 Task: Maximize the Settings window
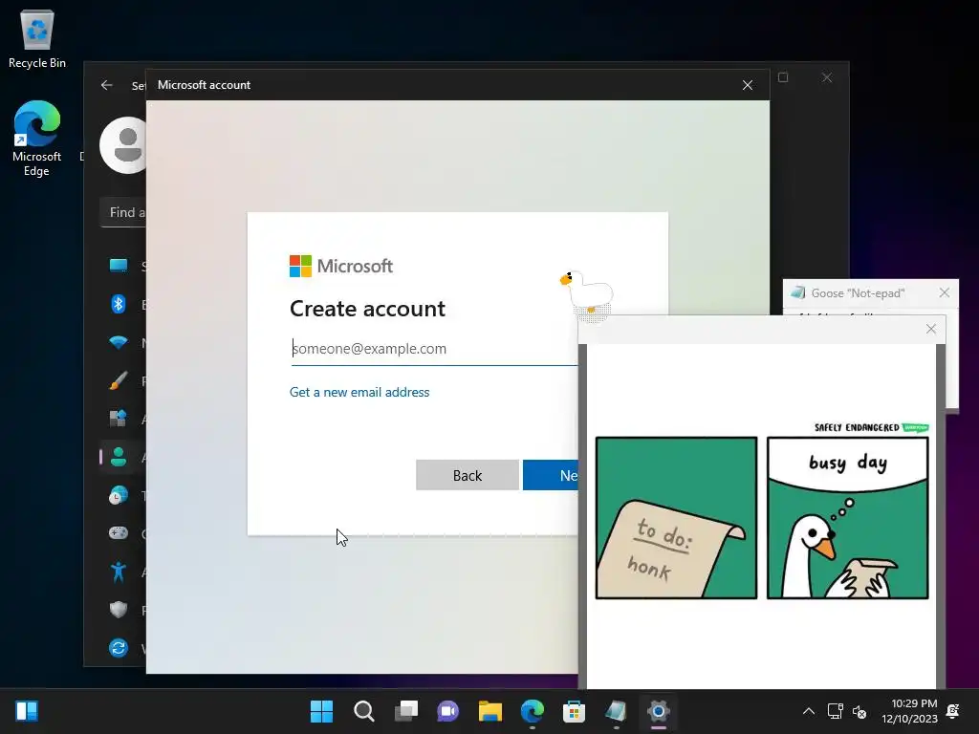783,77
